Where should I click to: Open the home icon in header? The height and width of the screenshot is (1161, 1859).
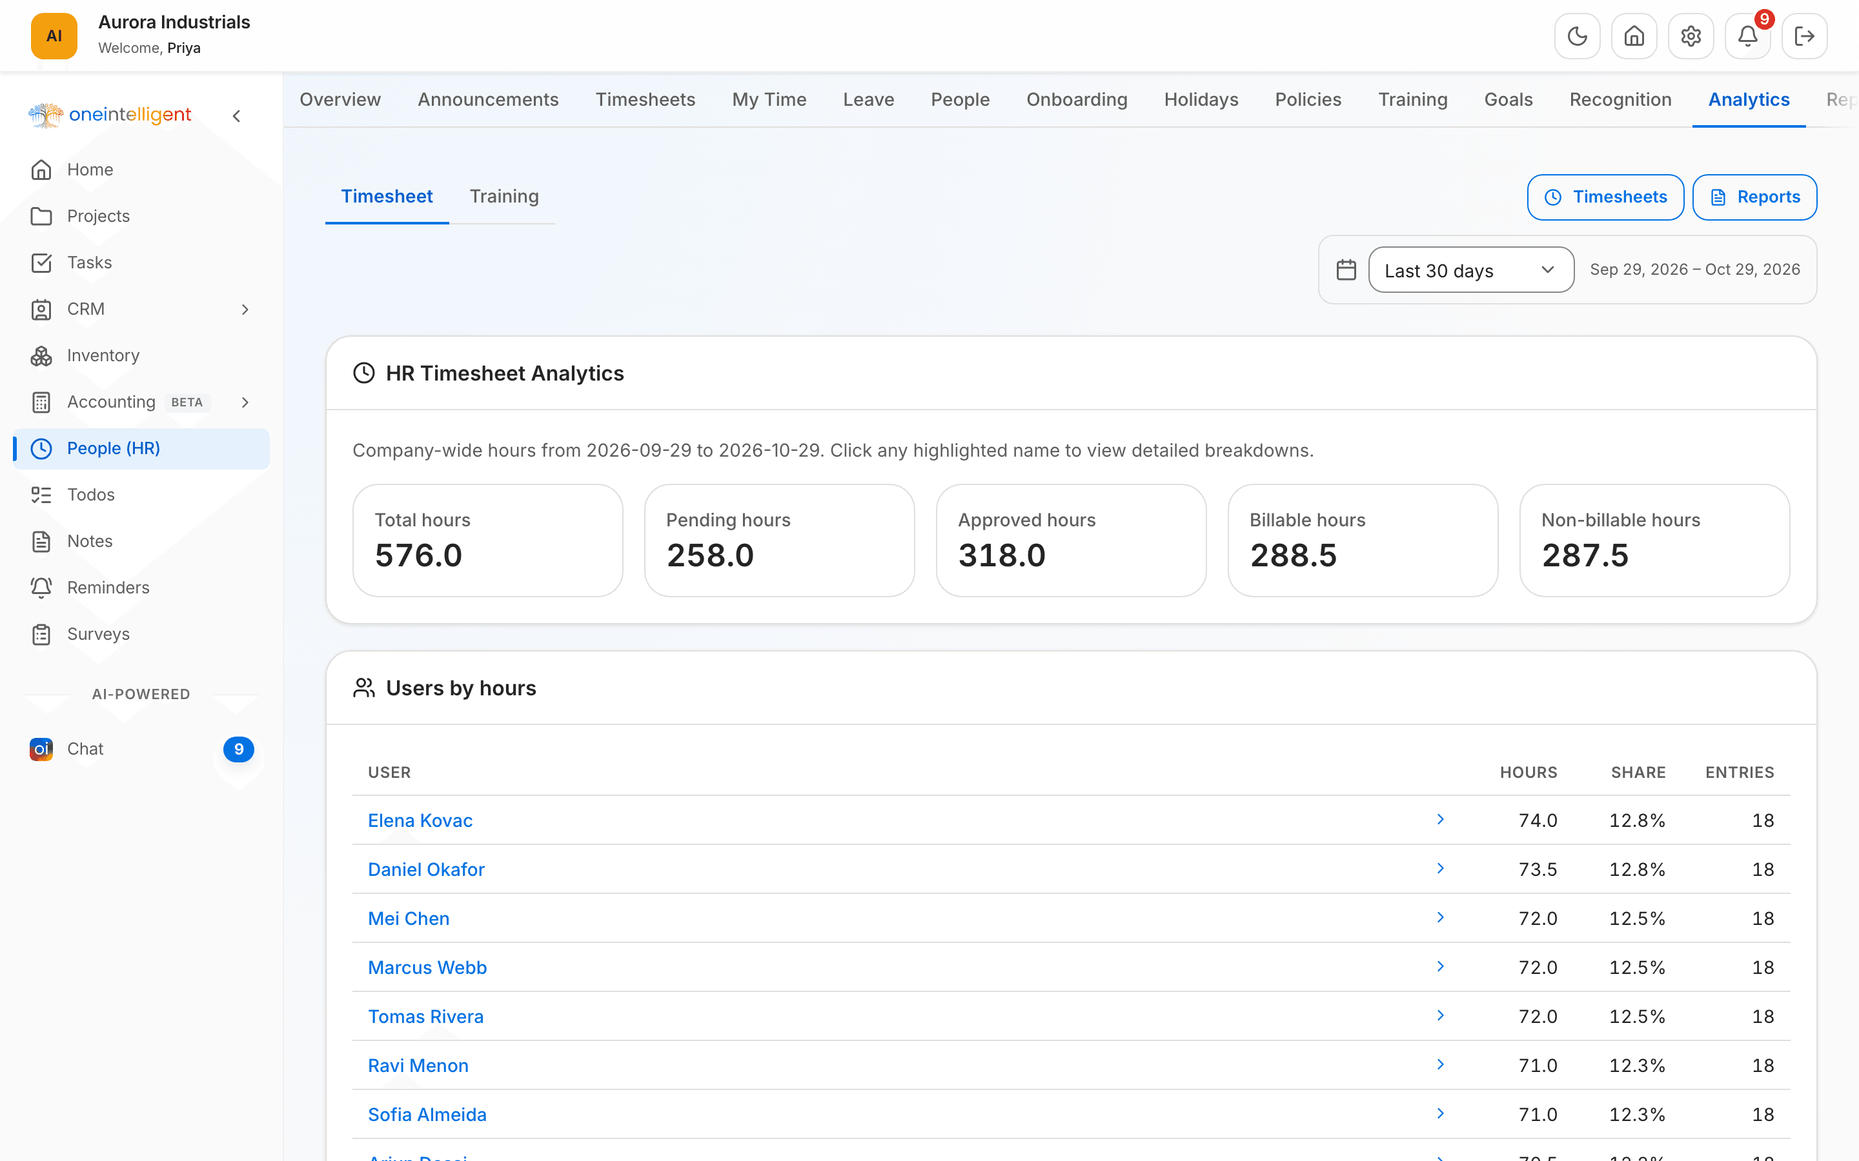coord(1634,36)
